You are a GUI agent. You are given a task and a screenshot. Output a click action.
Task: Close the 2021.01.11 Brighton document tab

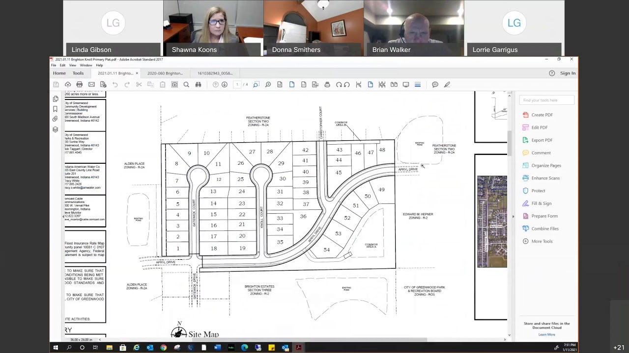(x=137, y=73)
